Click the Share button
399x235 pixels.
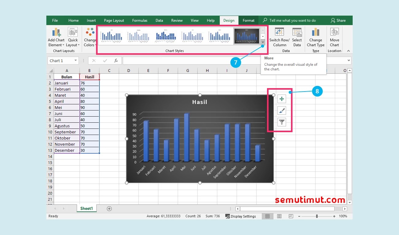(339, 20)
